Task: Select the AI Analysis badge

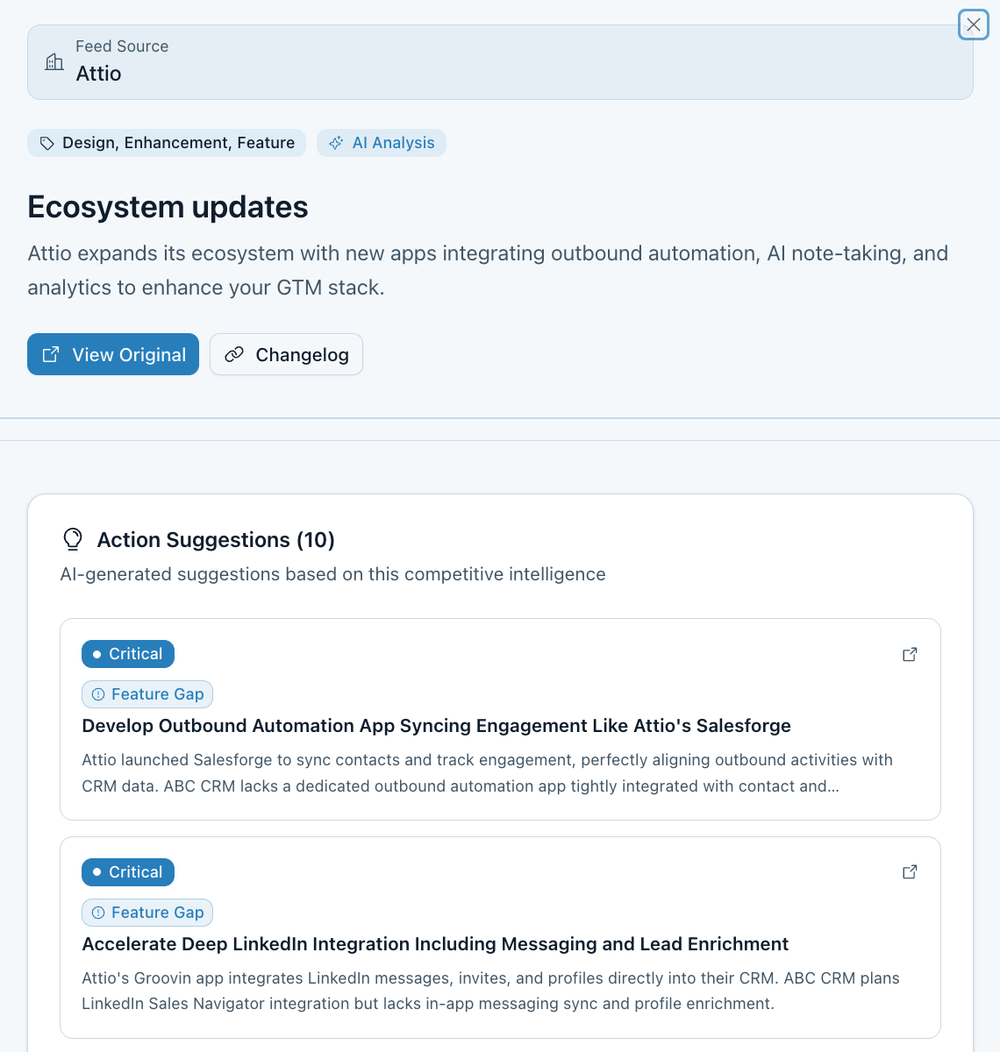Action: 382,143
